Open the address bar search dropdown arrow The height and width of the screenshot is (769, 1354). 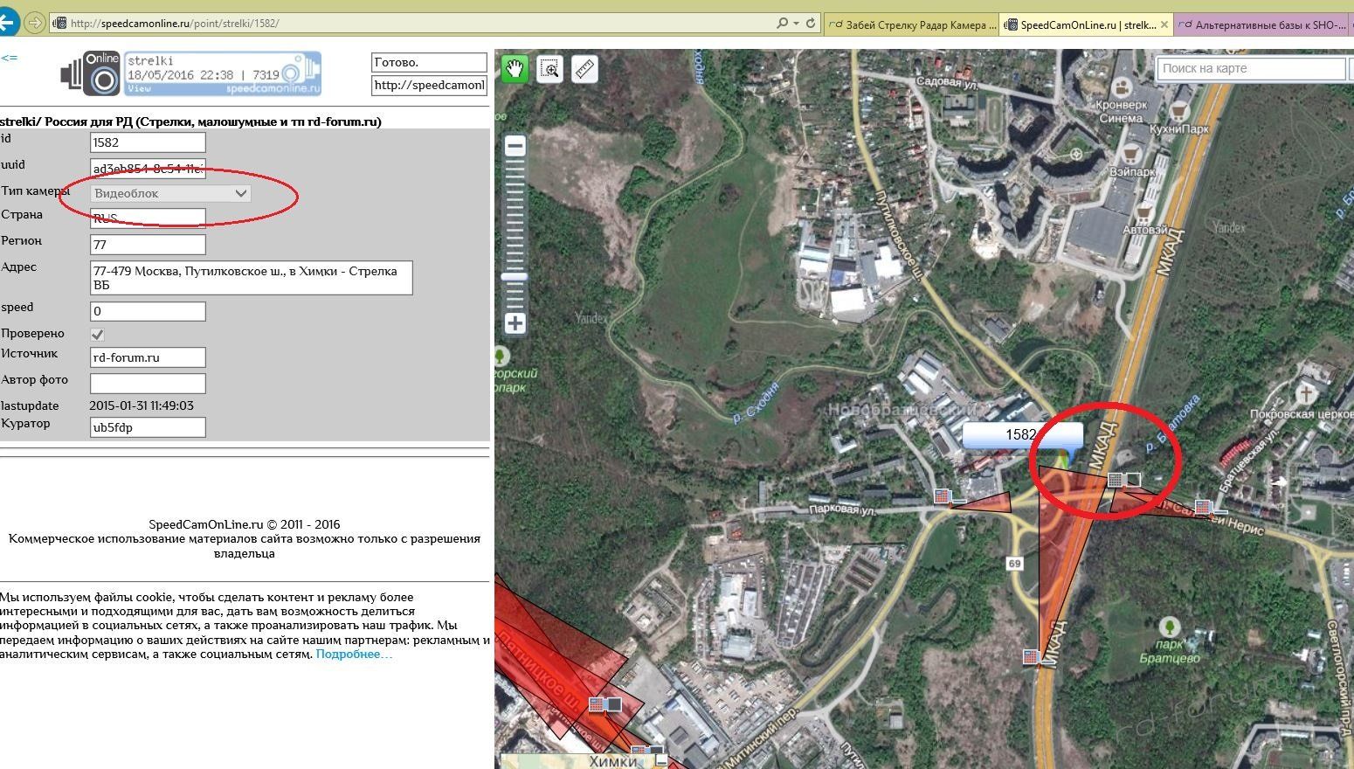pos(794,24)
